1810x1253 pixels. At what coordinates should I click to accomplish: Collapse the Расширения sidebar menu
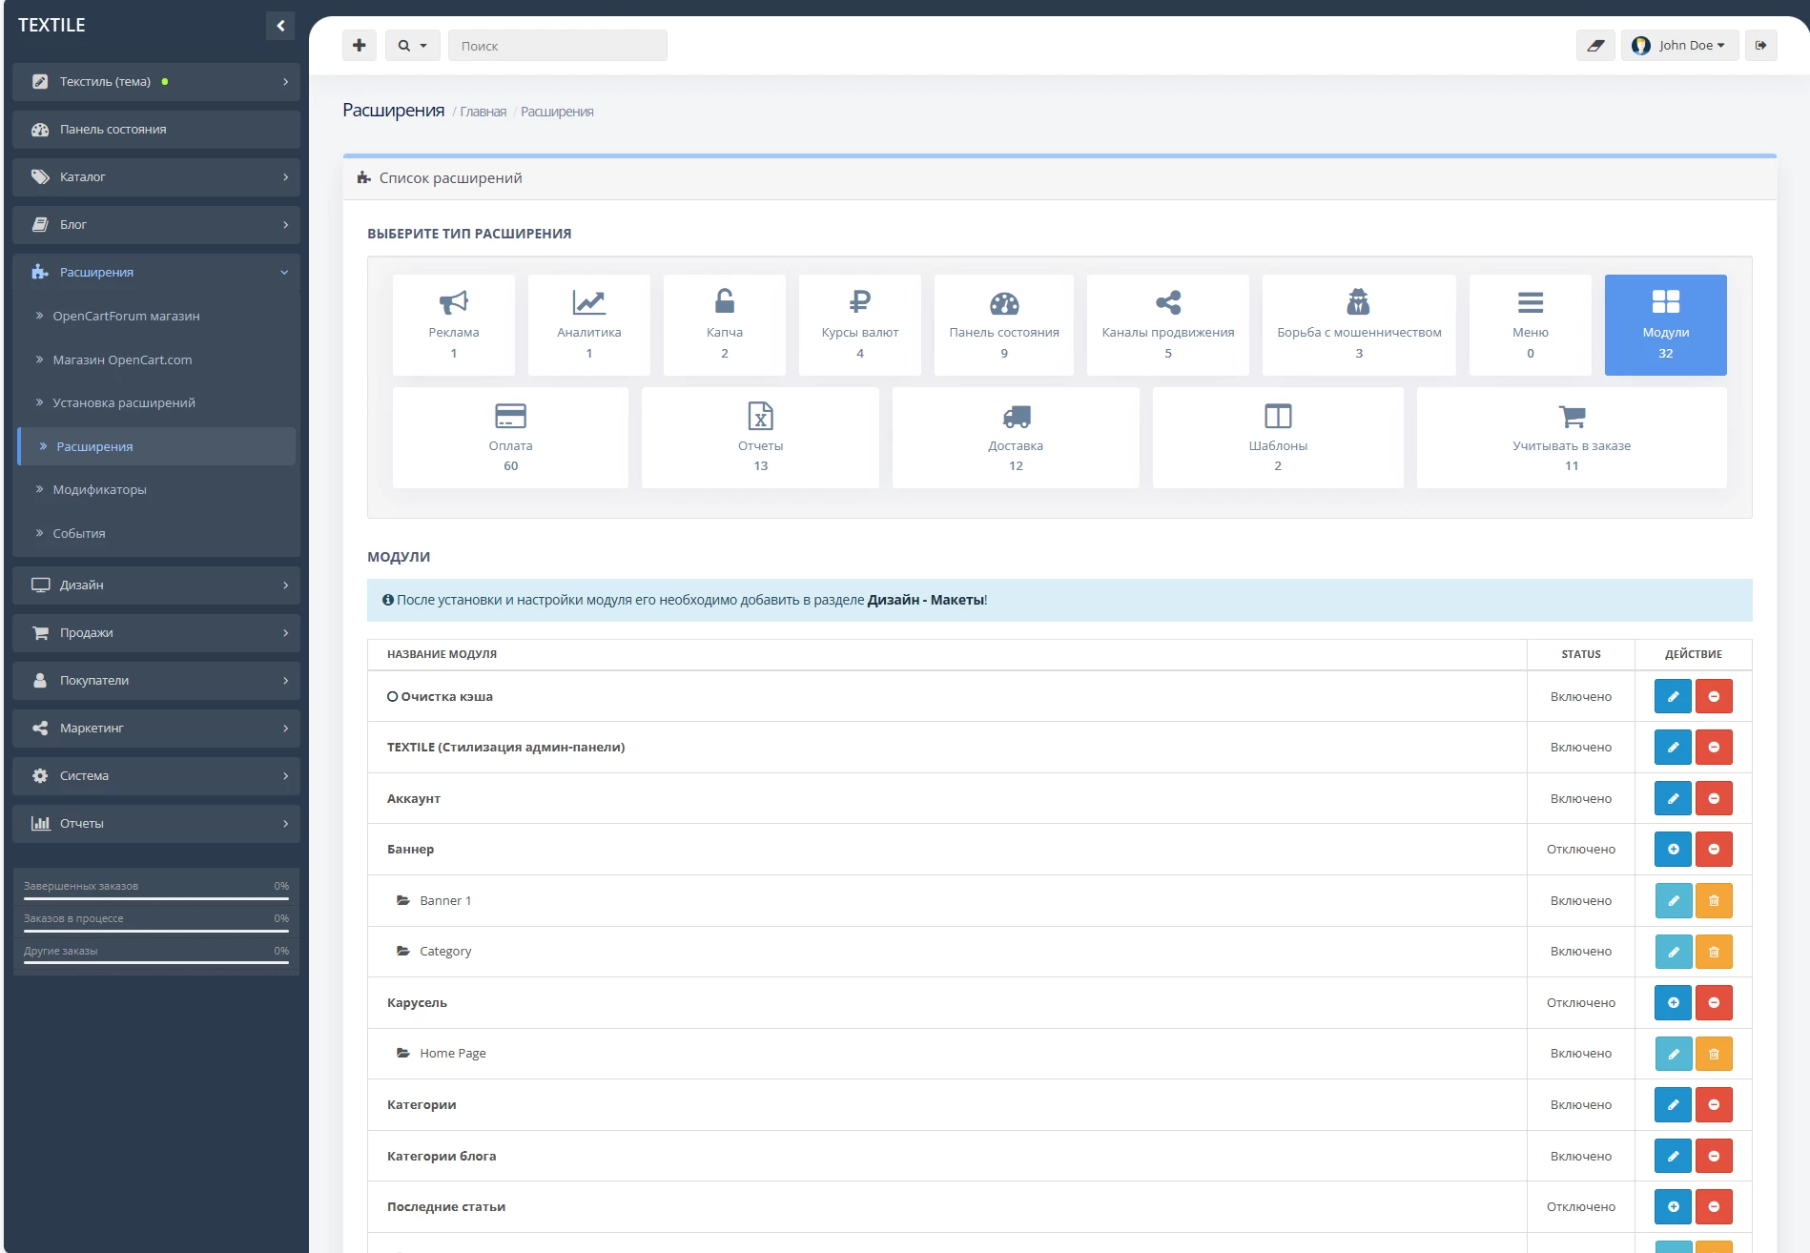156,273
